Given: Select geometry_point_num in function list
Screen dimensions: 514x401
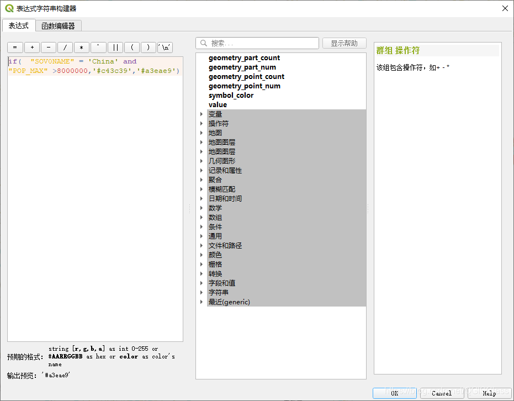Looking at the screenshot, I should click(245, 86).
